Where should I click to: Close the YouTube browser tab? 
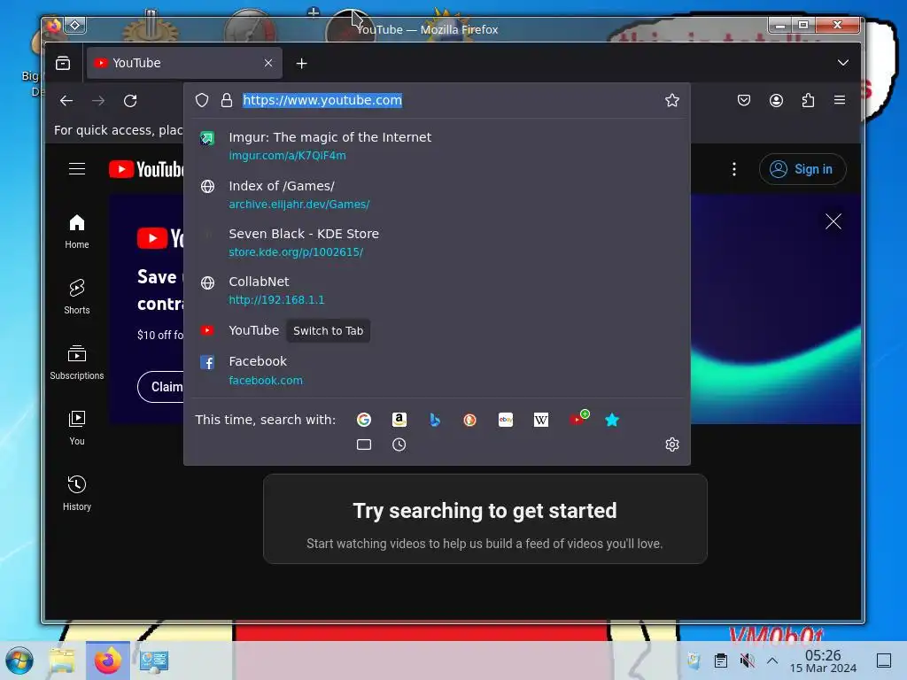pos(268,63)
